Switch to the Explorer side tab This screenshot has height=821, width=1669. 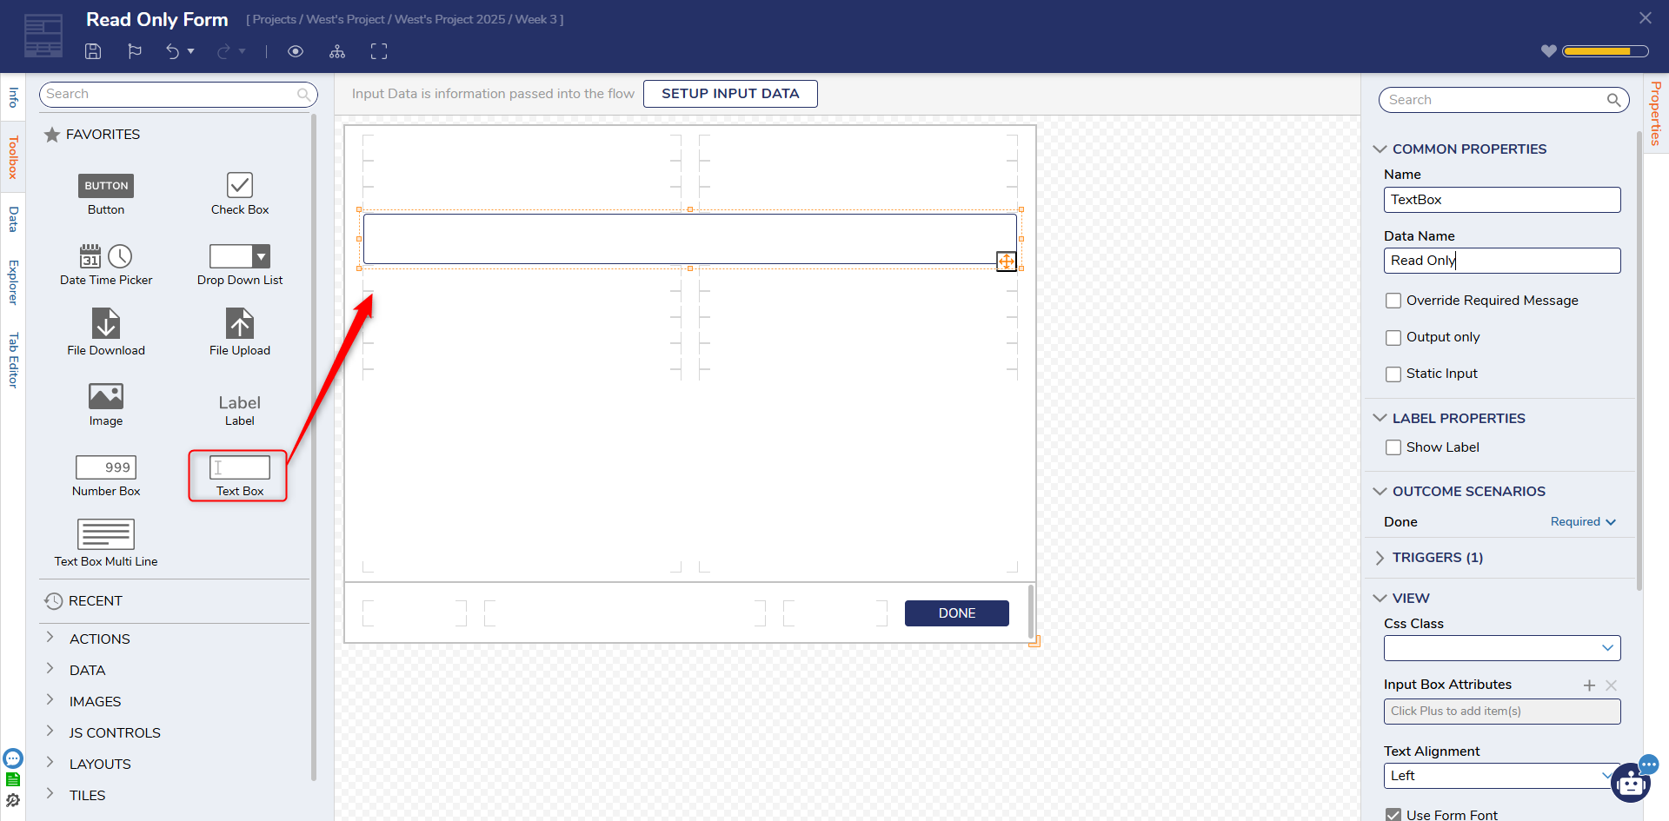pyautogui.click(x=13, y=282)
